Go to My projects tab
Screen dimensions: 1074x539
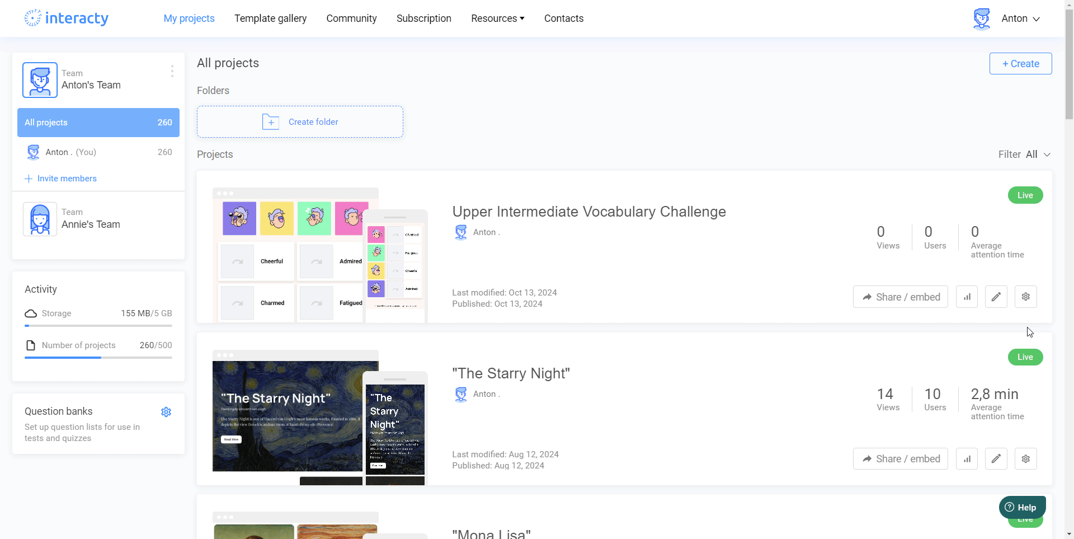(189, 18)
